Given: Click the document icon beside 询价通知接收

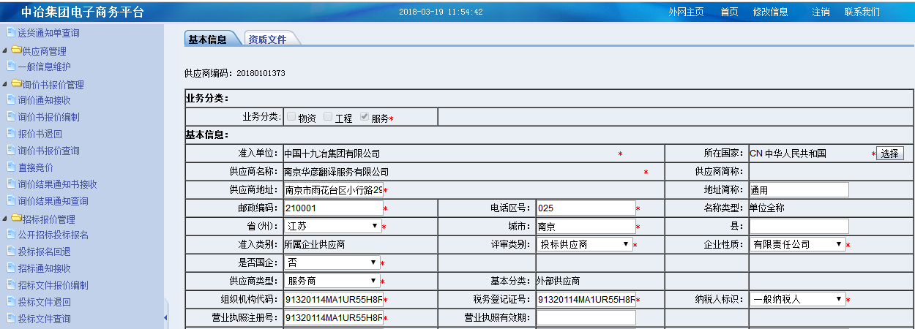Looking at the screenshot, I should [11, 99].
